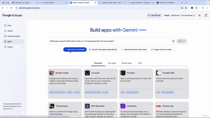Switch to the sachin tendulkar Google Search tab
The image size is (210, 118).
tap(140, 3)
